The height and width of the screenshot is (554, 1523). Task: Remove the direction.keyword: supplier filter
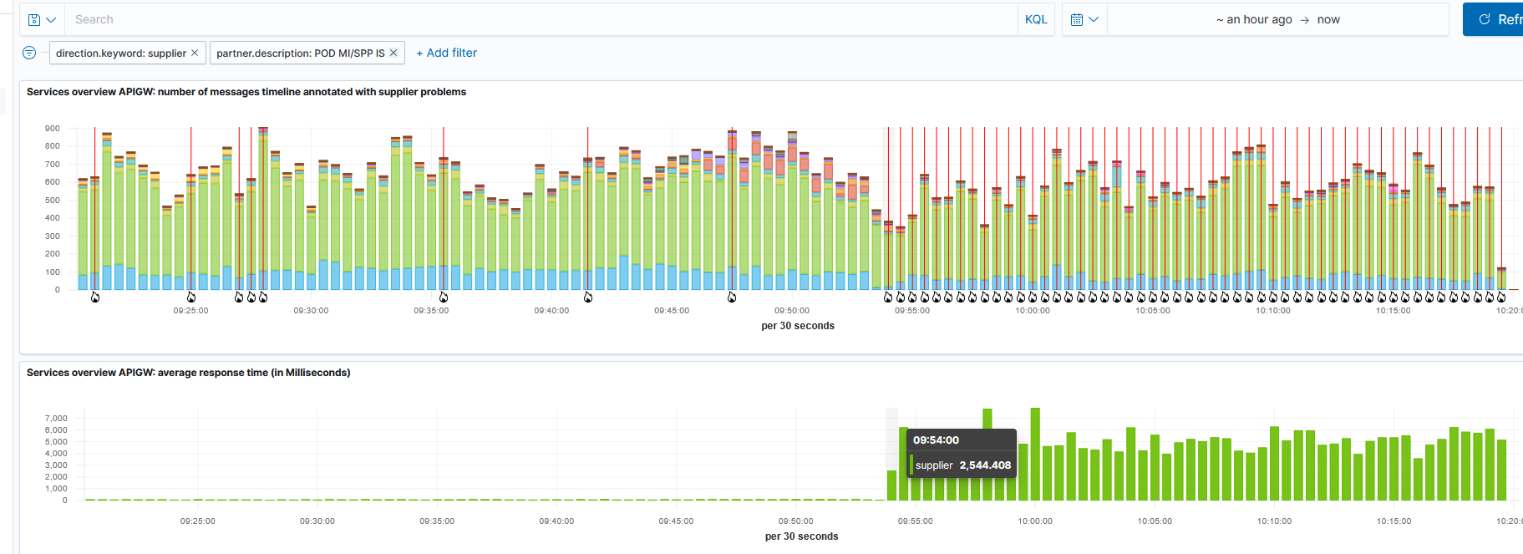point(195,53)
